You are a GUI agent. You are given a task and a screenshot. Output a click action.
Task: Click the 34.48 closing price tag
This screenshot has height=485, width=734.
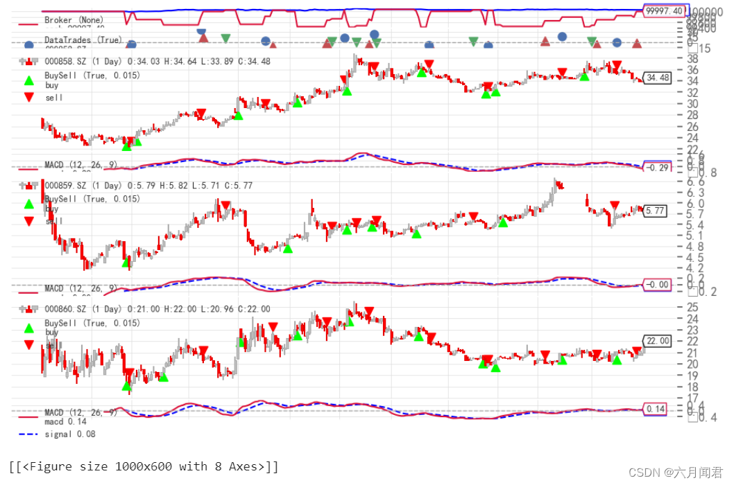657,78
